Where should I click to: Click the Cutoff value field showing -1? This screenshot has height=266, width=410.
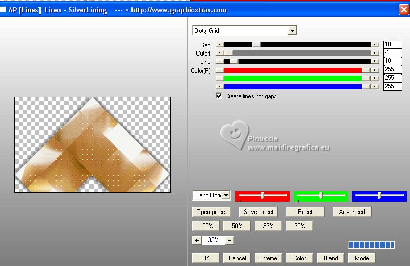click(392, 52)
